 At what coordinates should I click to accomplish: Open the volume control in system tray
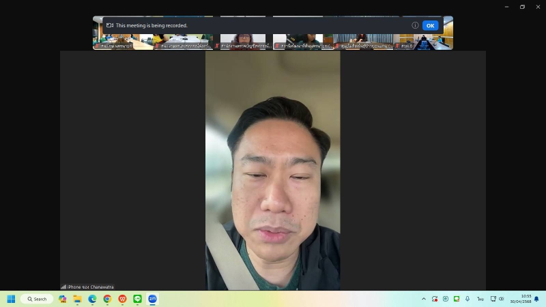point(502,299)
